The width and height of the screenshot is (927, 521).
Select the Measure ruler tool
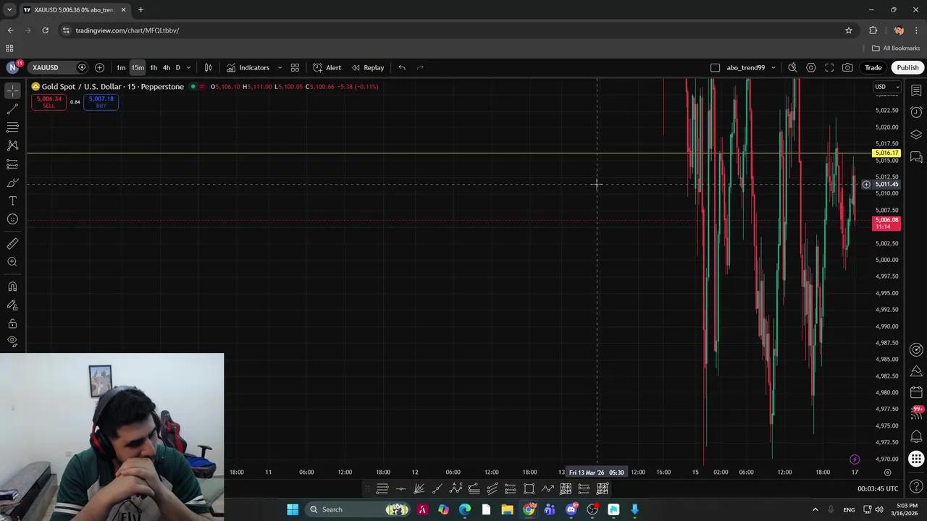point(12,244)
